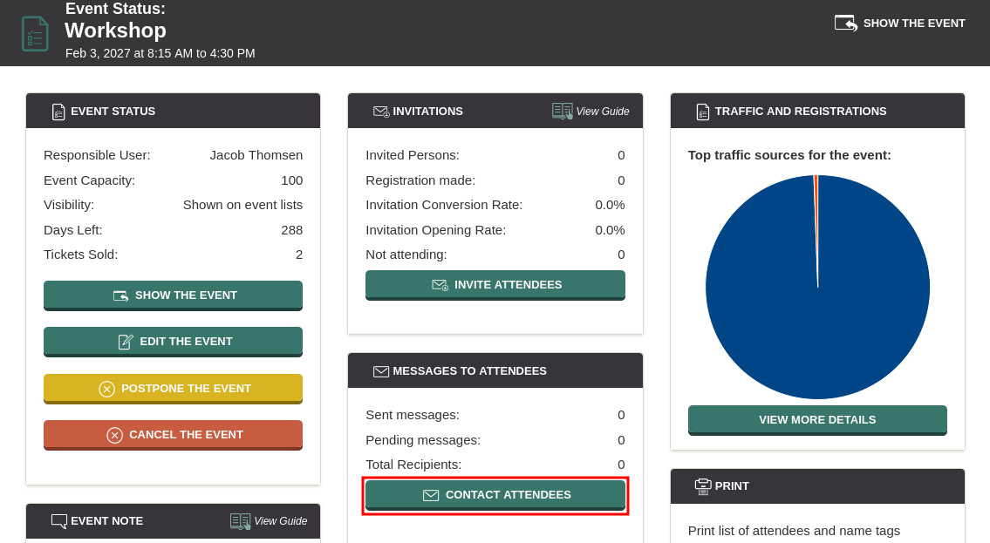Click the Traffic and Registrations document icon
The width and height of the screenshot is (990, 543).
[703, 112]
